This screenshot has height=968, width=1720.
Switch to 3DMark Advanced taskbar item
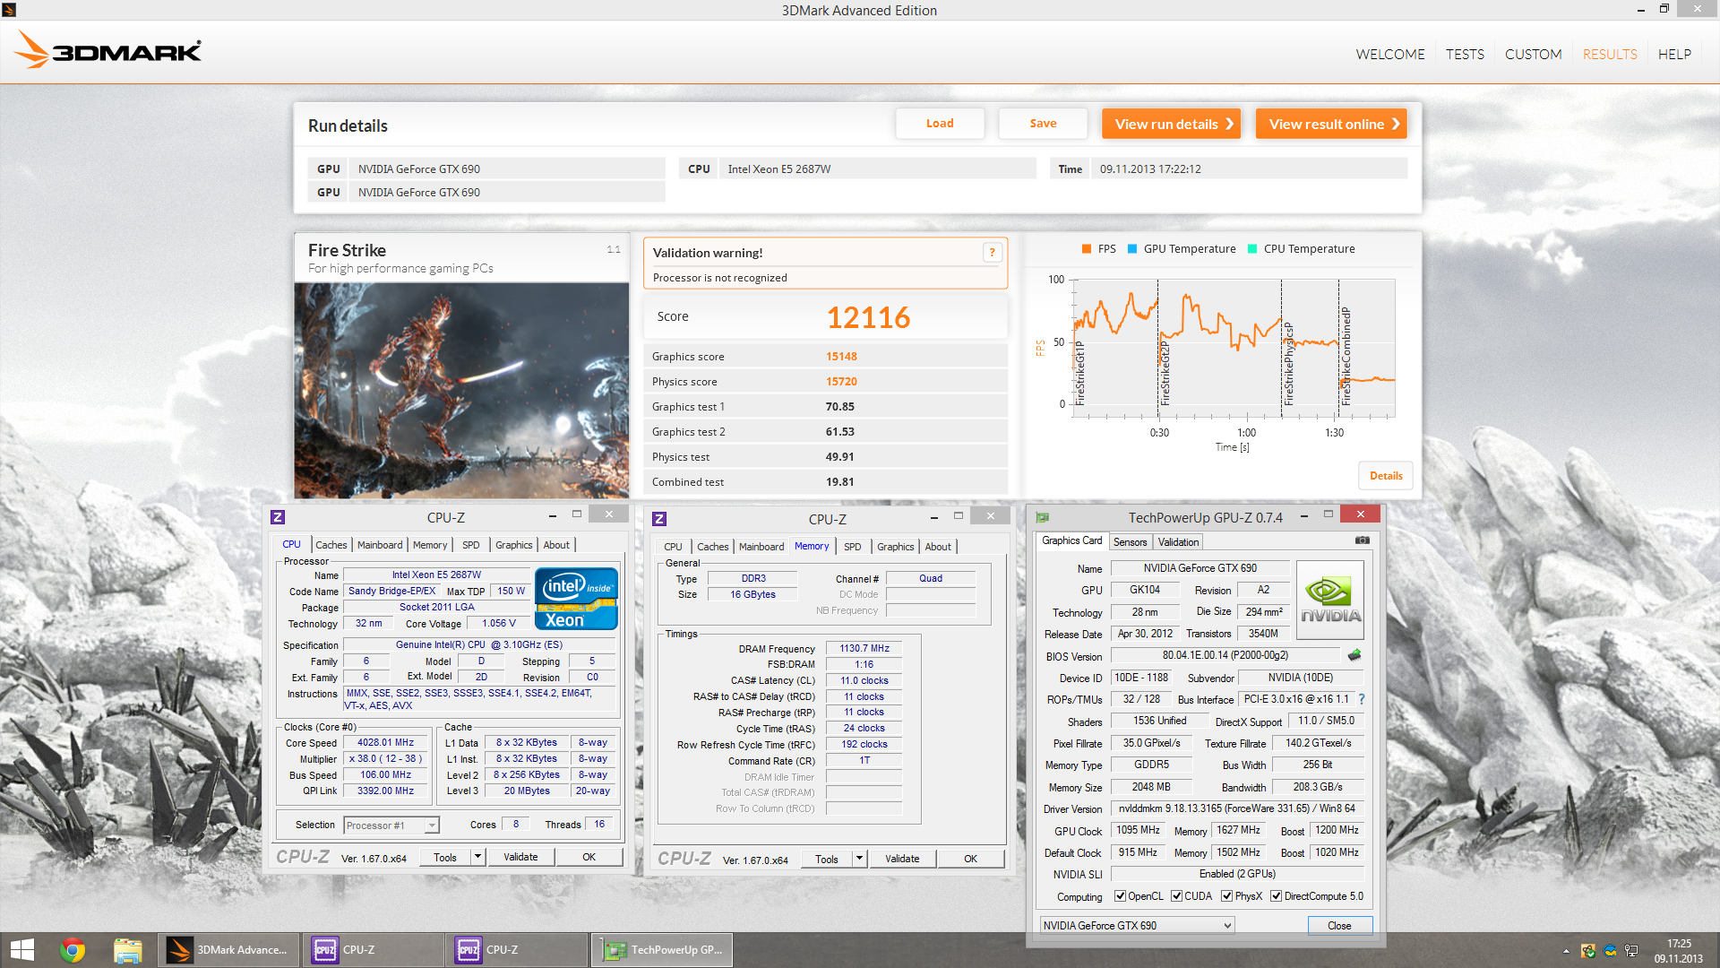click(x=228, y=950)
